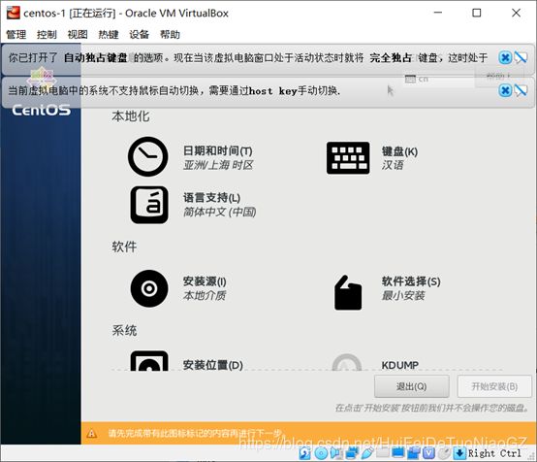The width and height of the screenshot is (537, 462).
Task: Click the 本地介质 text
Action: click(x=205, y=296)
